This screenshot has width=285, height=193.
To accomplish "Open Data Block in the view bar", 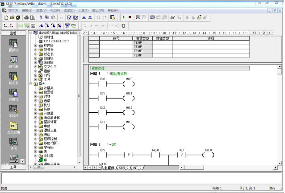I will (13, 95).
